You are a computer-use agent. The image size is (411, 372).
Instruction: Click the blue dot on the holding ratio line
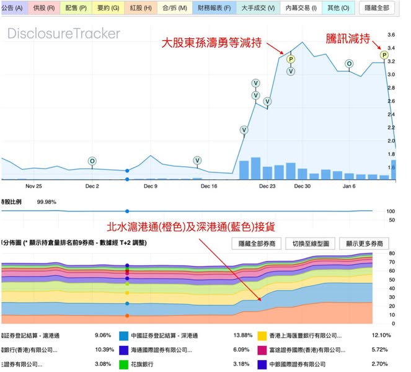pos(127,211)
